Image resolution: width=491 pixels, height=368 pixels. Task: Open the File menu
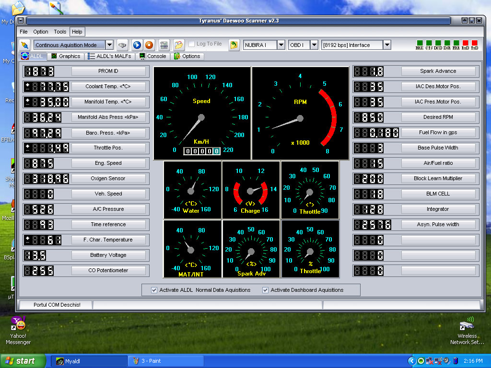click(x=23, y=32)
